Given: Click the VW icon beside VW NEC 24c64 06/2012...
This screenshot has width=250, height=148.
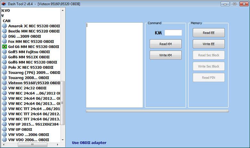Looking at the screenshot, I should click(x=4, y=98).
